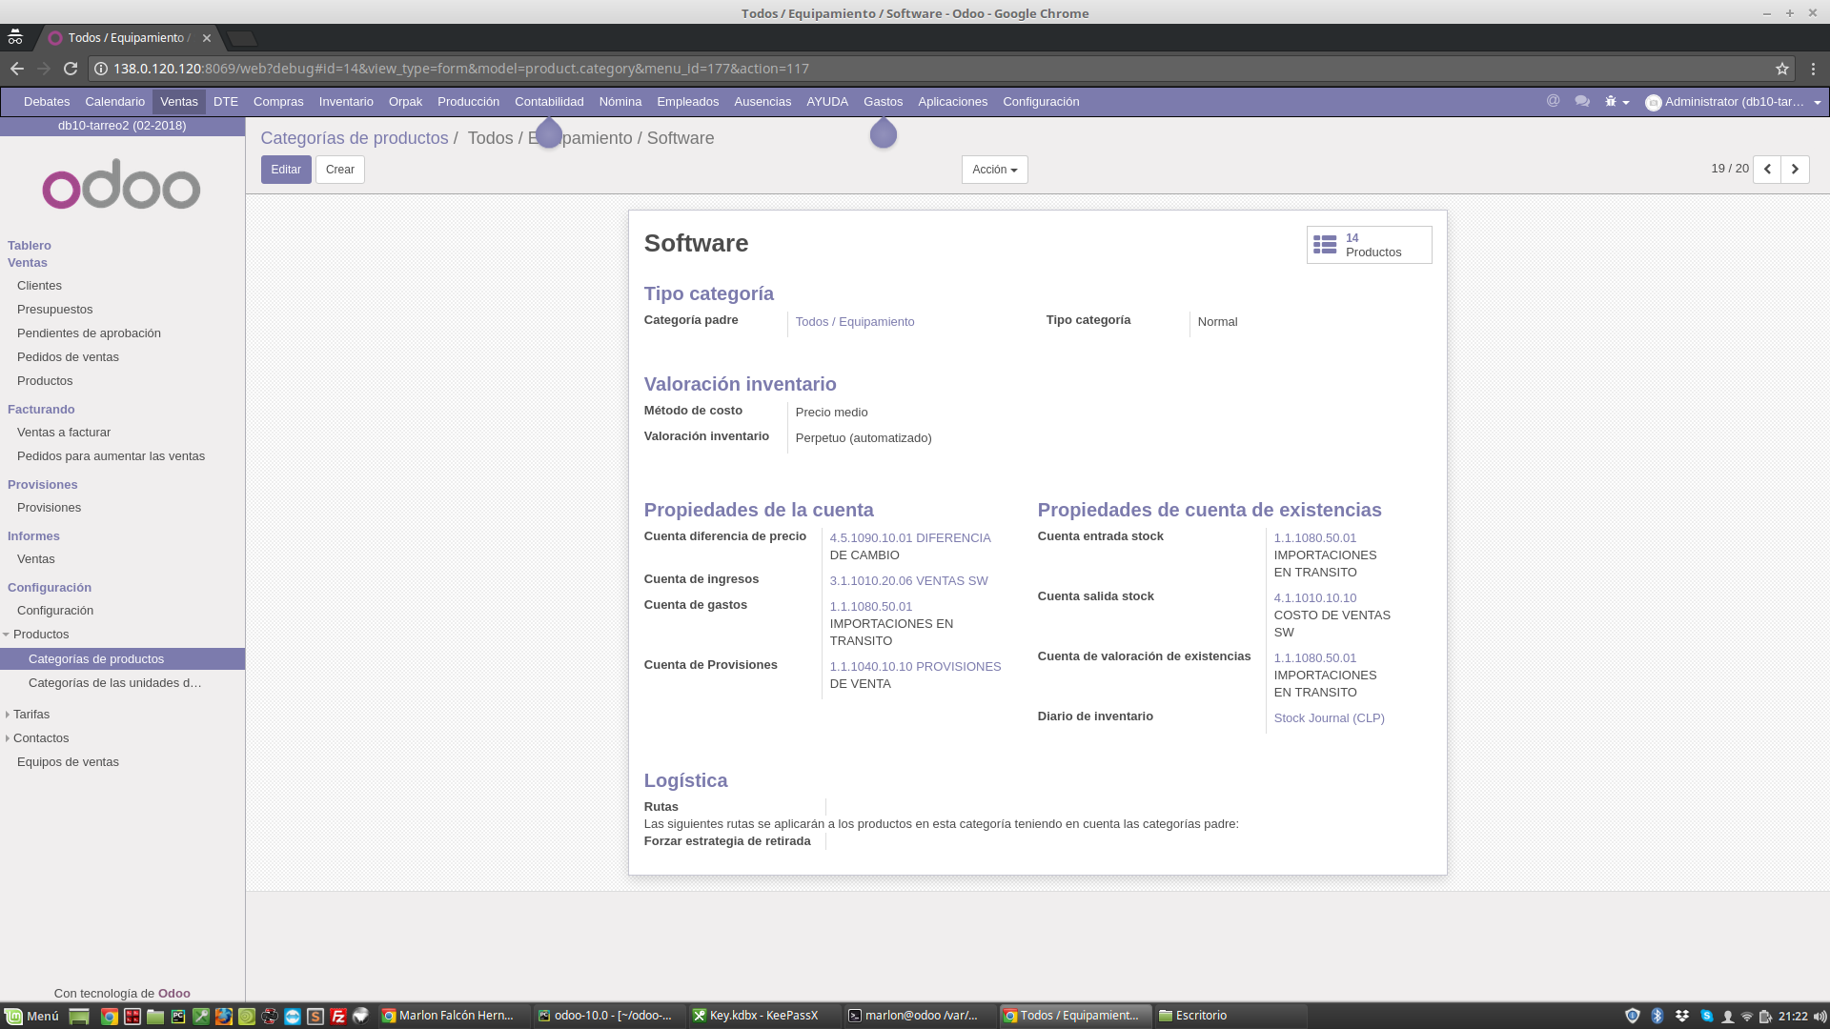Screen dimensions: 1830x1029
Task: Open 1.1.1040.10.10 PROVISIONES DE VENTA link
Action: pyautogui.click(x=915, y=676)
